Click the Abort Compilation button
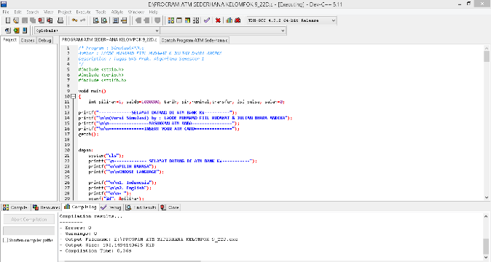The height and width of the screenshot is (262, 491). [29, 220]
